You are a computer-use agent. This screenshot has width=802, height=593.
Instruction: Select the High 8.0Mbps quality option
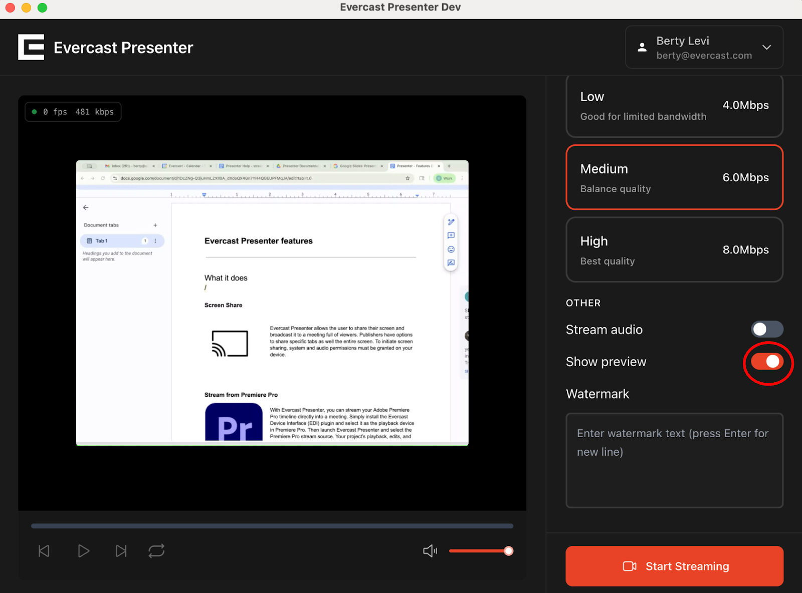click(674, 249)
